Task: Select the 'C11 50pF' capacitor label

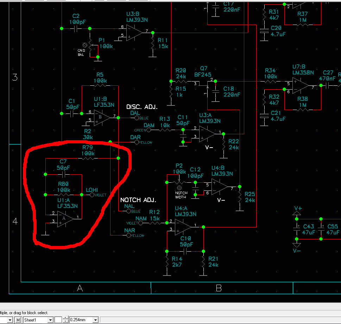Action: [x=183, y=120]
